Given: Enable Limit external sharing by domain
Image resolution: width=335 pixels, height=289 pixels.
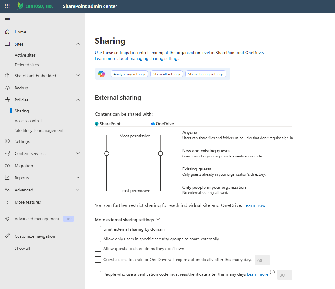Looking at the screenshot, I should [98, 229].
